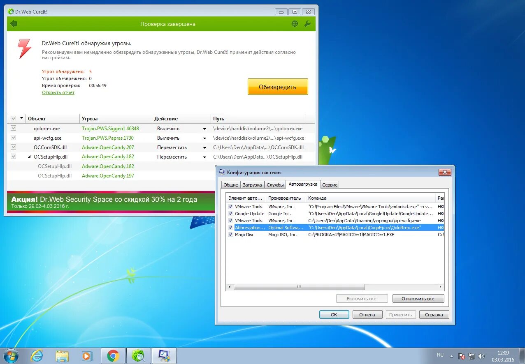
Task: Open Dr.Web settings wrench icon
Action: [307, 24]
